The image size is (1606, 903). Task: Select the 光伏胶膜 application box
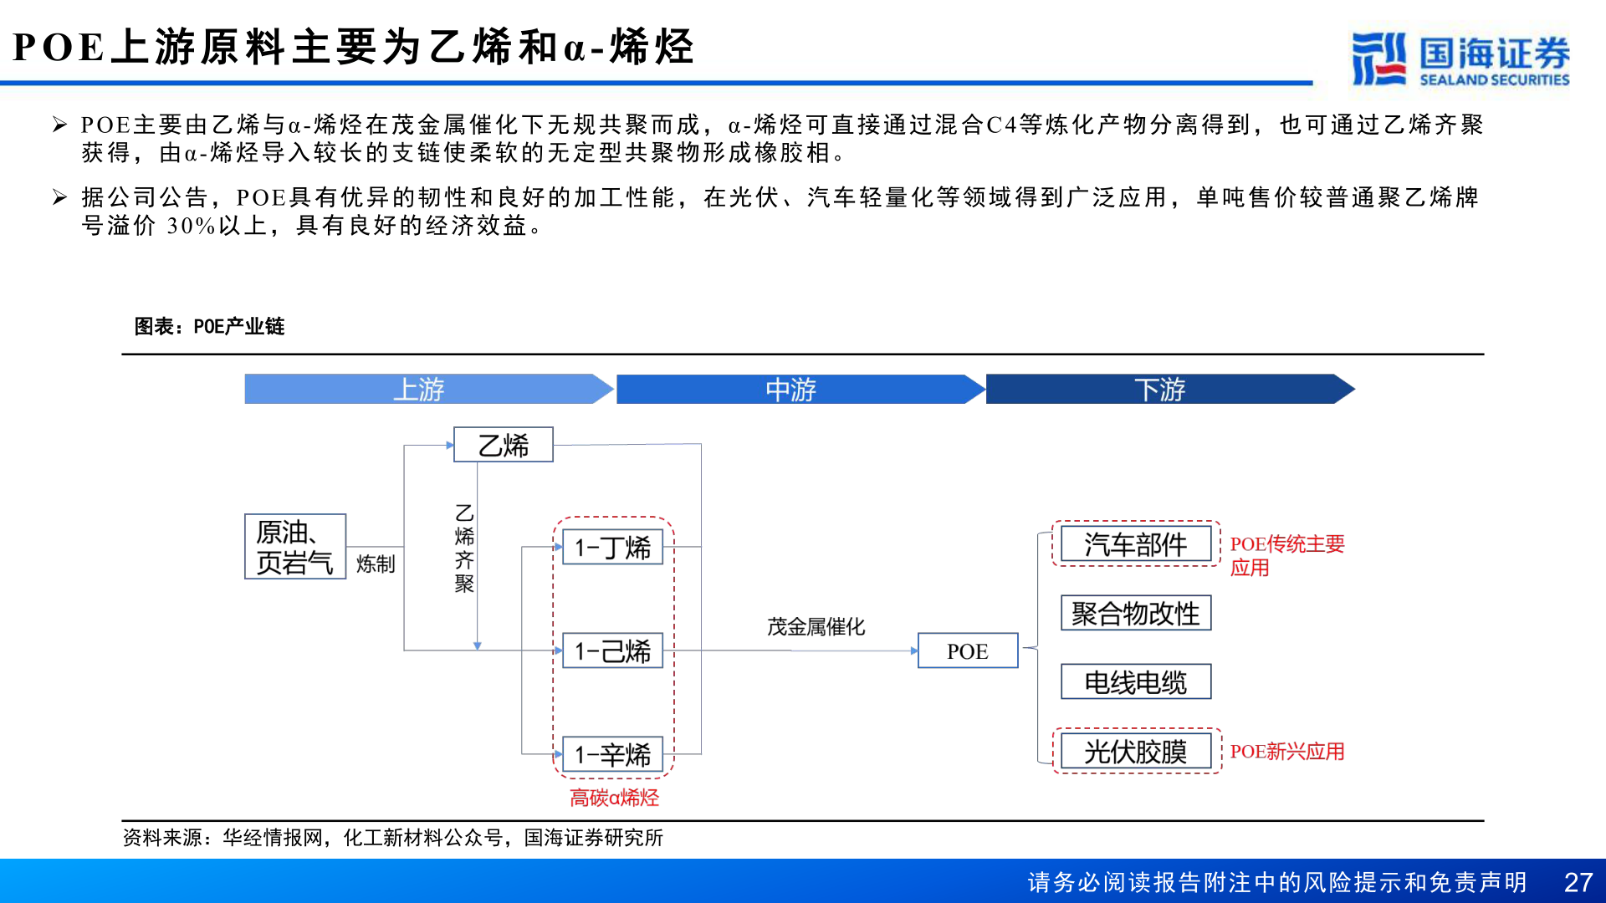(1135, 751)
